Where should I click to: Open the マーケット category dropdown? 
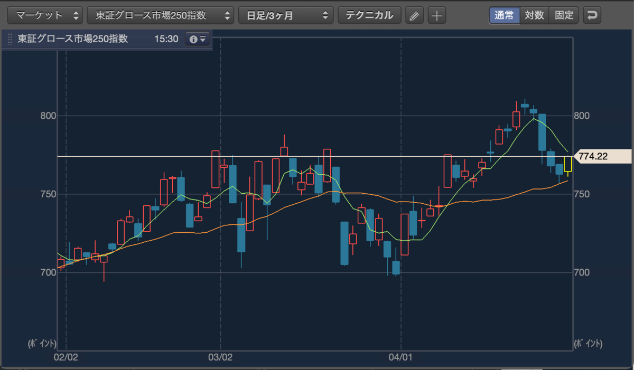tap(45, 15)
